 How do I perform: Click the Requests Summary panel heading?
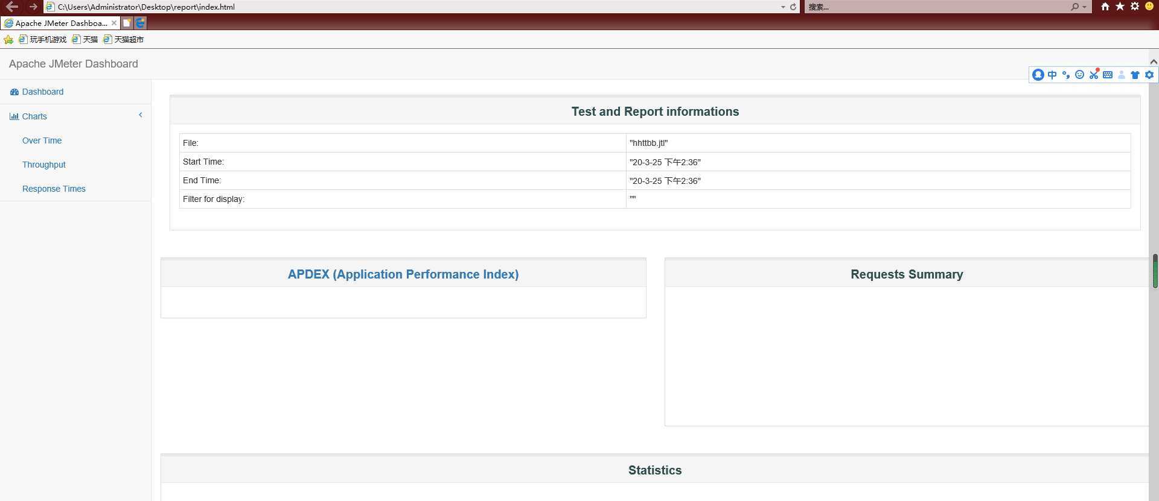click(x=907, y=274)
